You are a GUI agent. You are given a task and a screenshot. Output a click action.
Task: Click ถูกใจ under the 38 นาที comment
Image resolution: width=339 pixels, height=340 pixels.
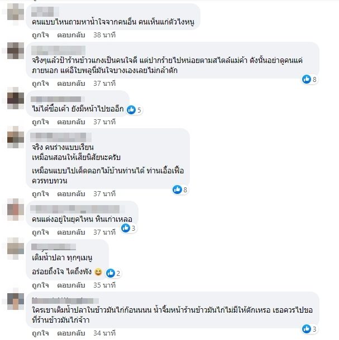point(40,35)
